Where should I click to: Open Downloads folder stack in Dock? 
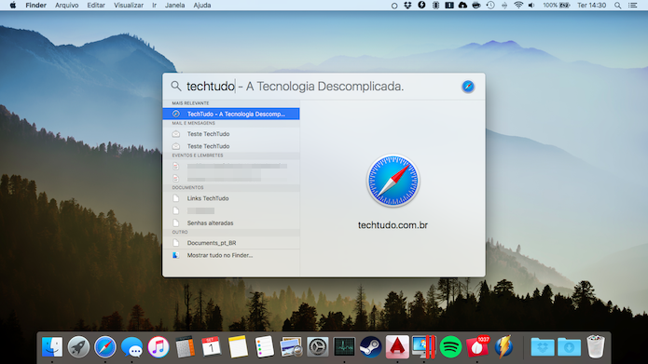(x=569, y=346)
